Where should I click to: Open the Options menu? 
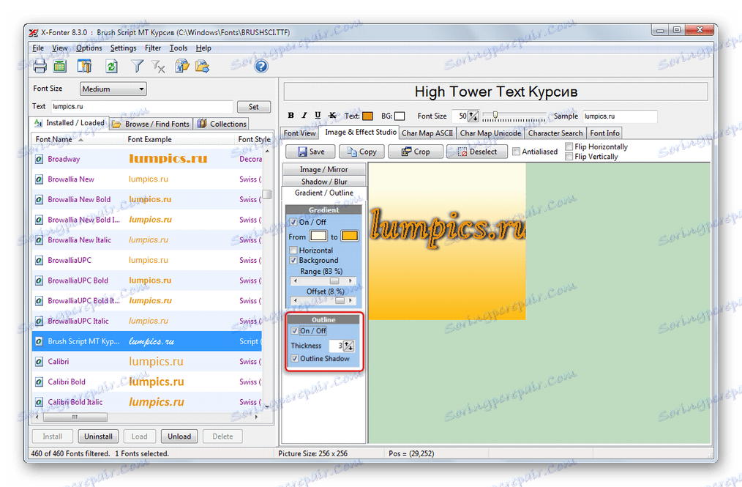(x=89, y=48)
